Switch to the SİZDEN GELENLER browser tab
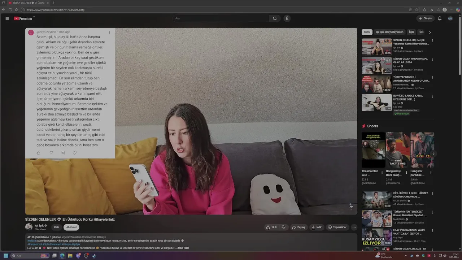Screen dimensions: 462x260 (x=29, y=3)
